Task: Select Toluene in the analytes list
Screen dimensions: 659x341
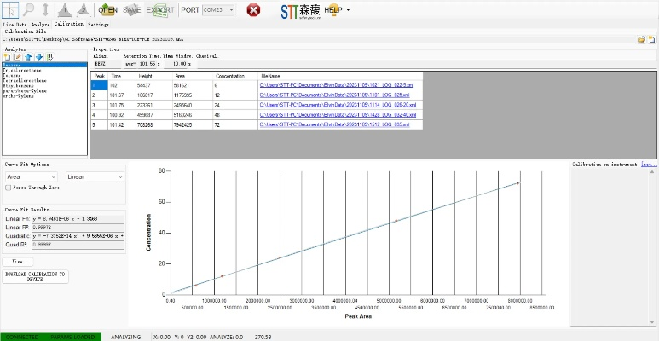Action: pos(12,74)
